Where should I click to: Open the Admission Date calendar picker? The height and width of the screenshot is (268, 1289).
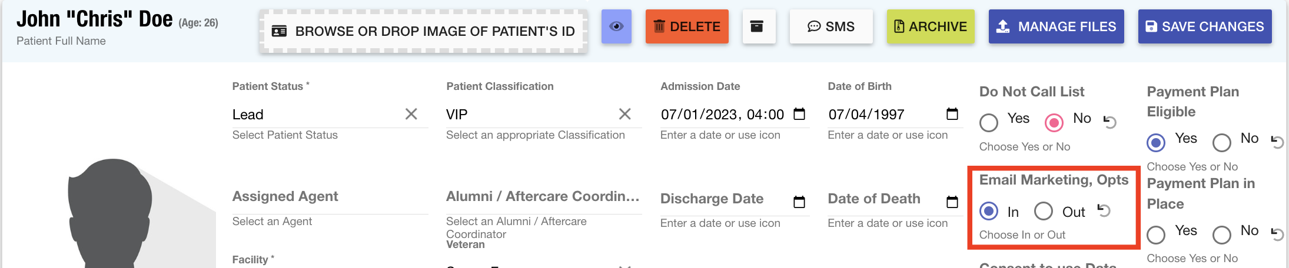pos(799,114)
